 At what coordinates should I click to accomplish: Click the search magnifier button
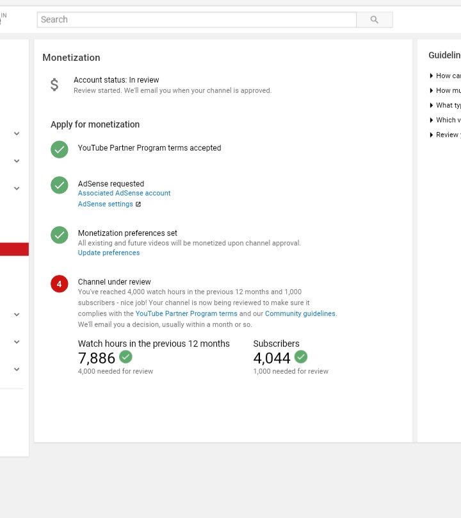(374, 20)
